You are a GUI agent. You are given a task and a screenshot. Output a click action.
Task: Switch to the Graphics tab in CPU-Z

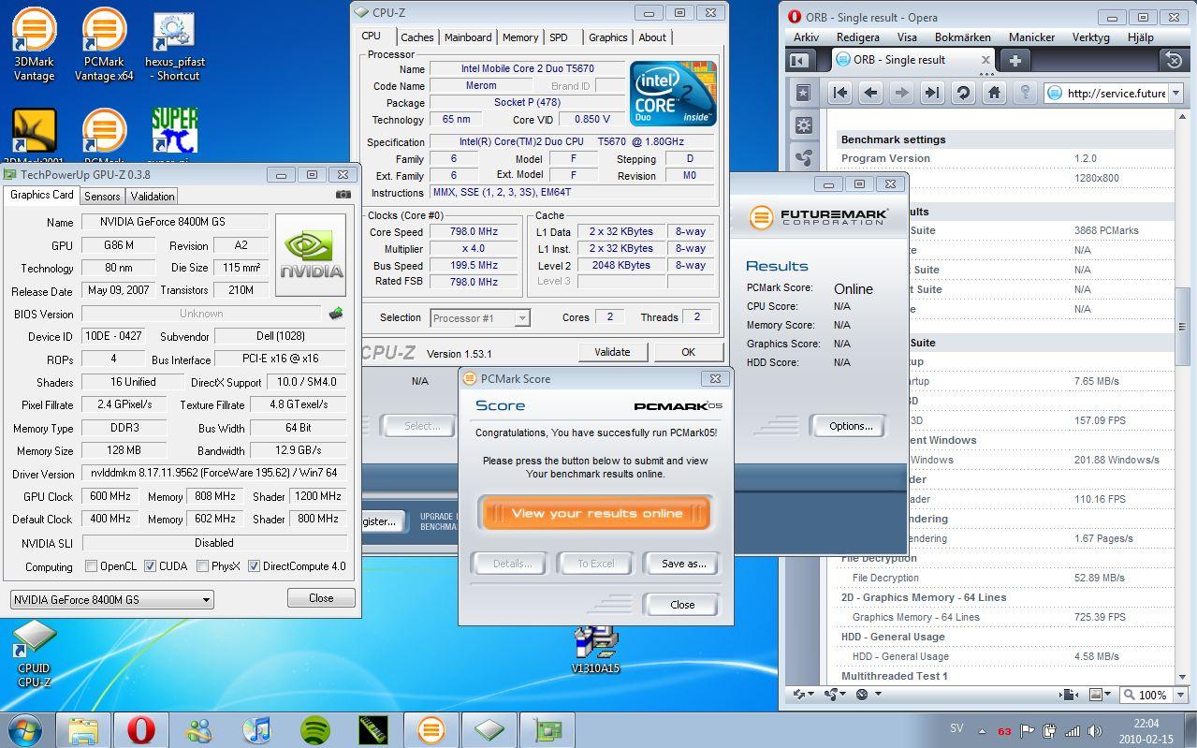608,37
